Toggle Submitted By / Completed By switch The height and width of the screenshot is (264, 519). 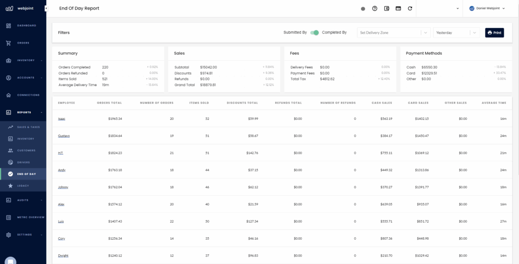pyautogui.click(x=314, y=32)
